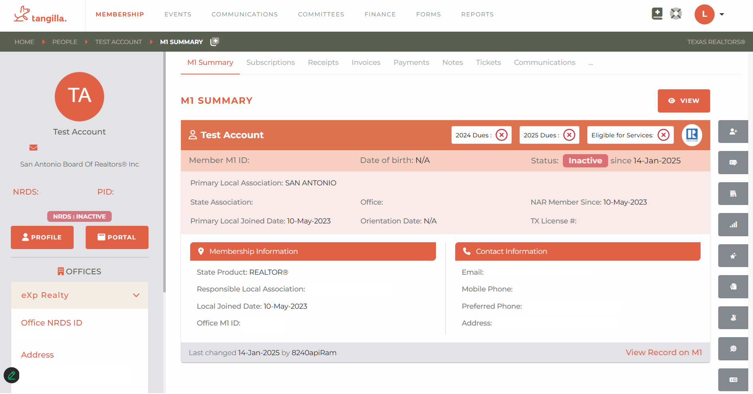This screenshot has width=753, height=394.
Task: Expand the eXp Realty office chevron
Action: (136, 295)
